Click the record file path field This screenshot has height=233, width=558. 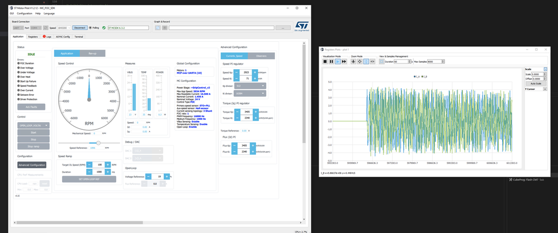coord(221,28)
